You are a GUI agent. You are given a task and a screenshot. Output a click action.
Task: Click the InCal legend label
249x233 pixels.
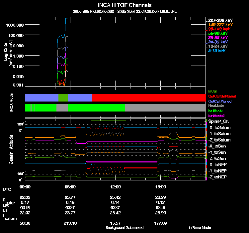click(x=212, y=91)
